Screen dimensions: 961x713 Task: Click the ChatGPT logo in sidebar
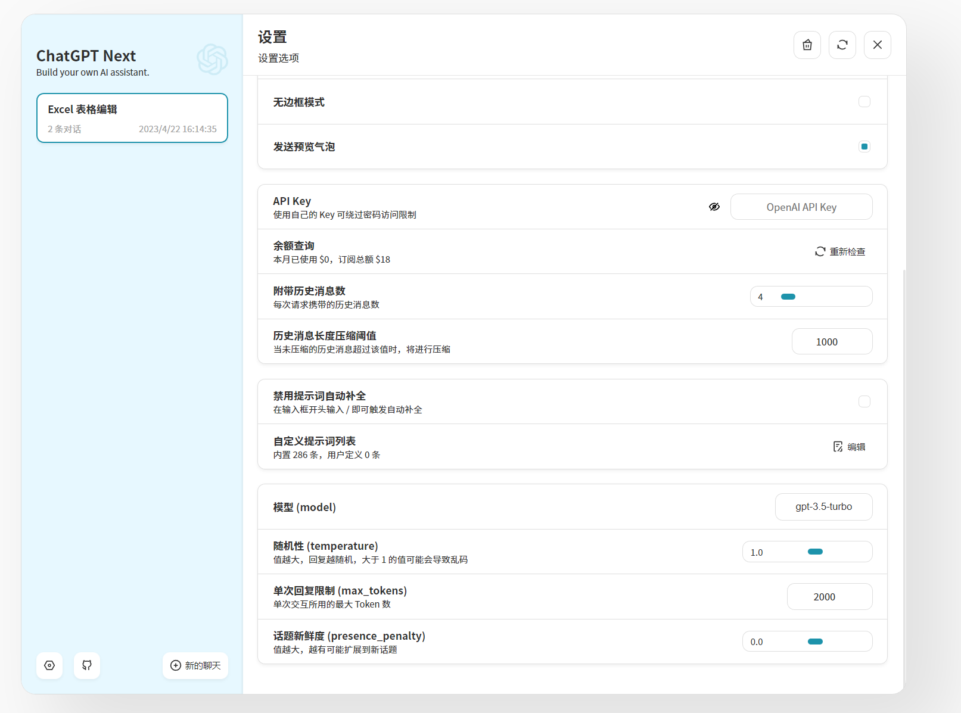pos(212,59)
